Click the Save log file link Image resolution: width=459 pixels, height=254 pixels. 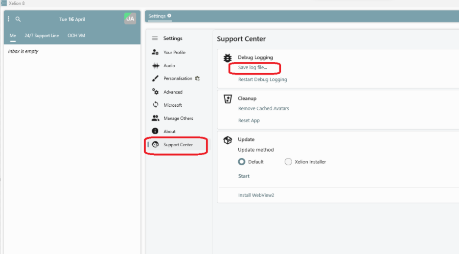pyautogui.click(x=252, y=67)
